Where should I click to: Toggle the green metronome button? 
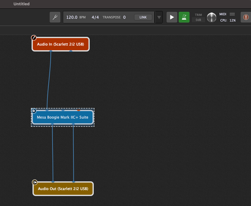pyautogui.click(x=184, y=17)
